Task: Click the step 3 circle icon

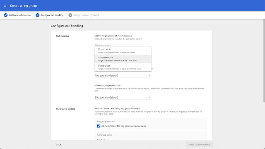Action: click(x=70, y=15)
